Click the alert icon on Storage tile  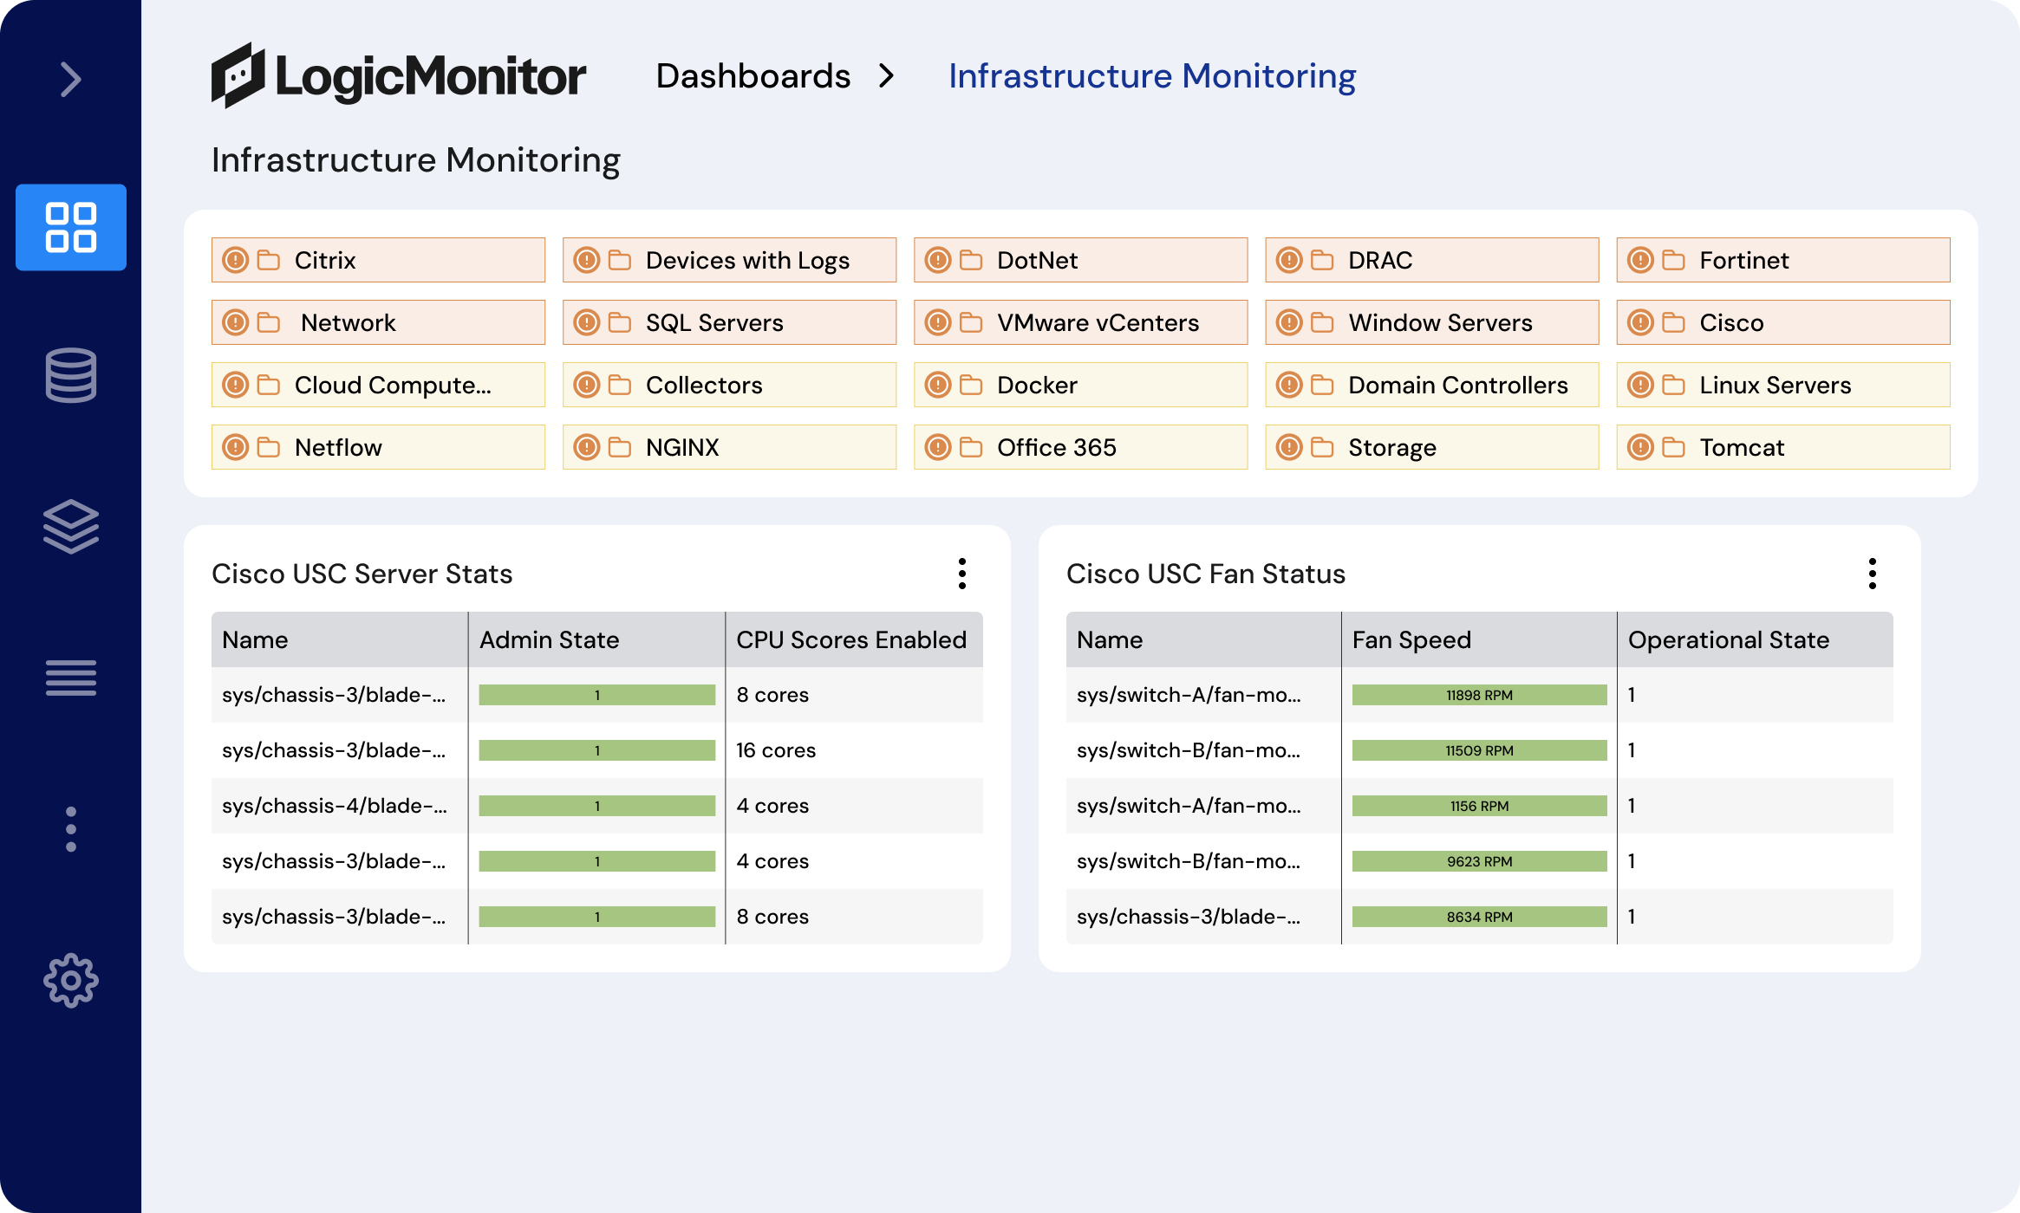(1289, 447)
